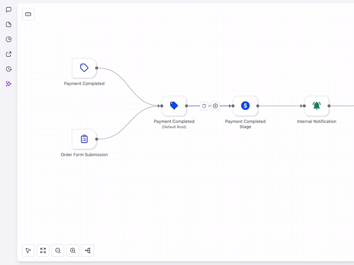Open the external link sidebar icon
This screenshot has width=354, height=265.
point(8,54)
